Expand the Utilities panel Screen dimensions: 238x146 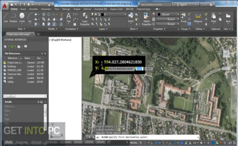pyautogui.click(x=200, y=29)
